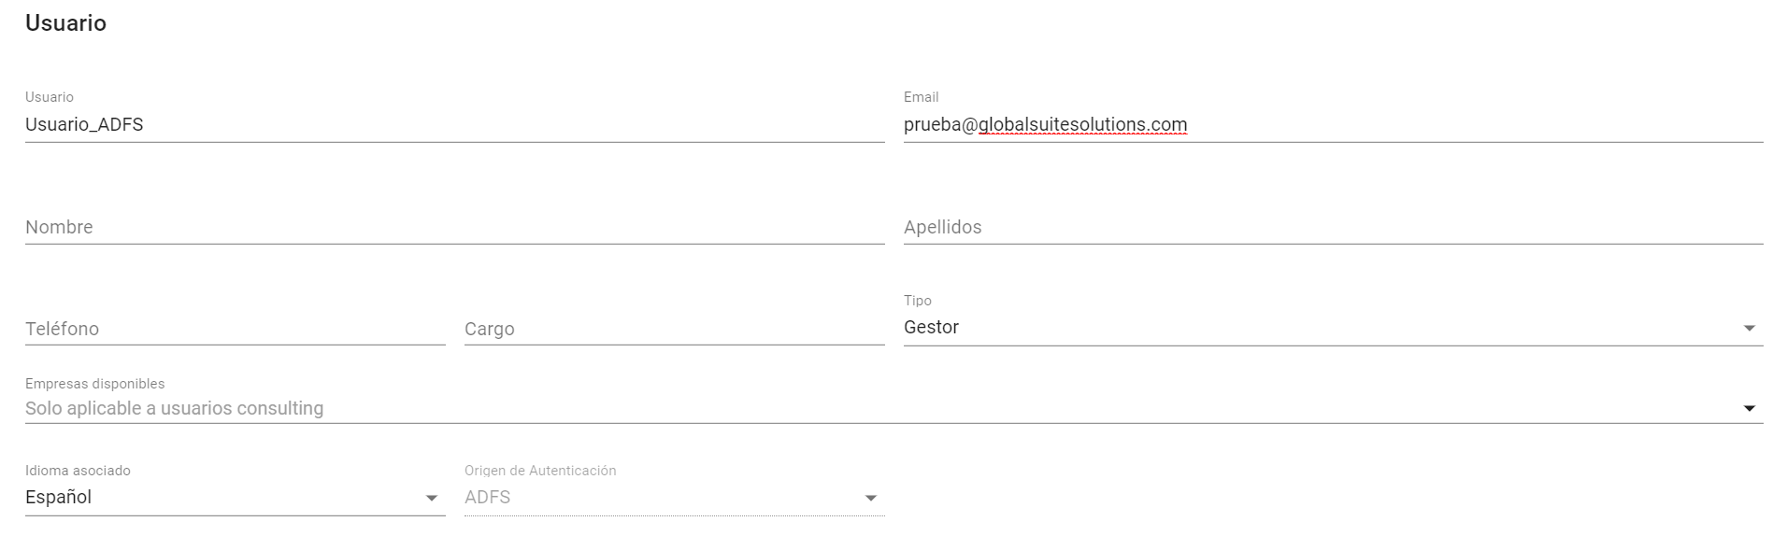
Task: Expand the 'Solo aplicable a usuarios consulting' selector
Action: [x=841, y=409]
